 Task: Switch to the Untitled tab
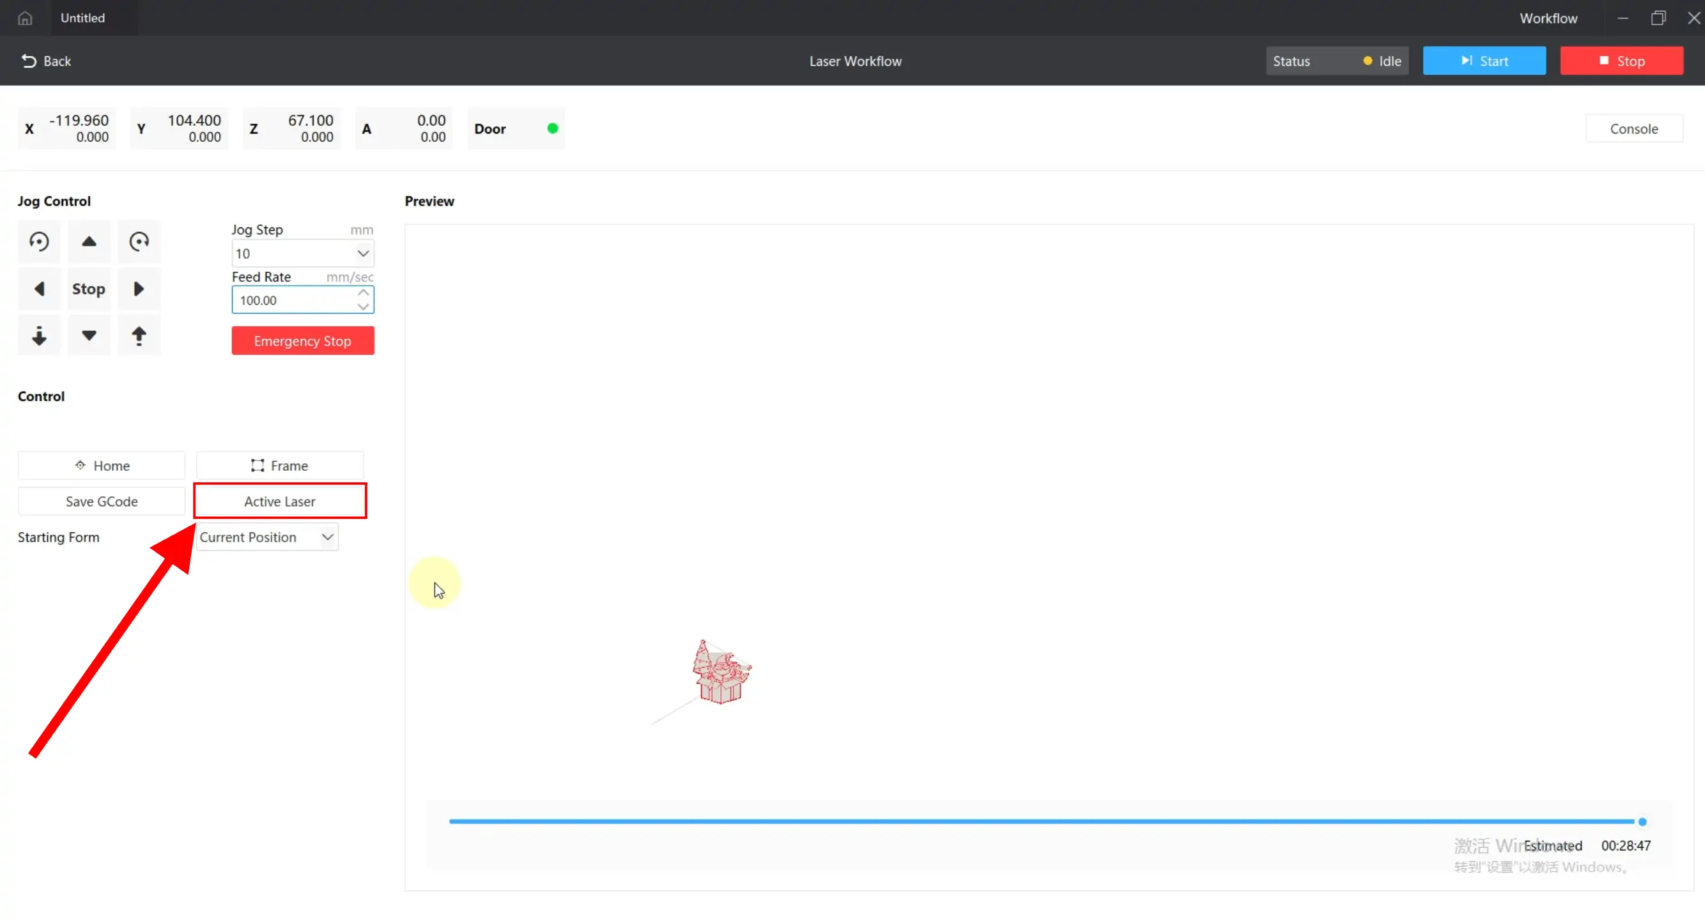coord(82,18)
